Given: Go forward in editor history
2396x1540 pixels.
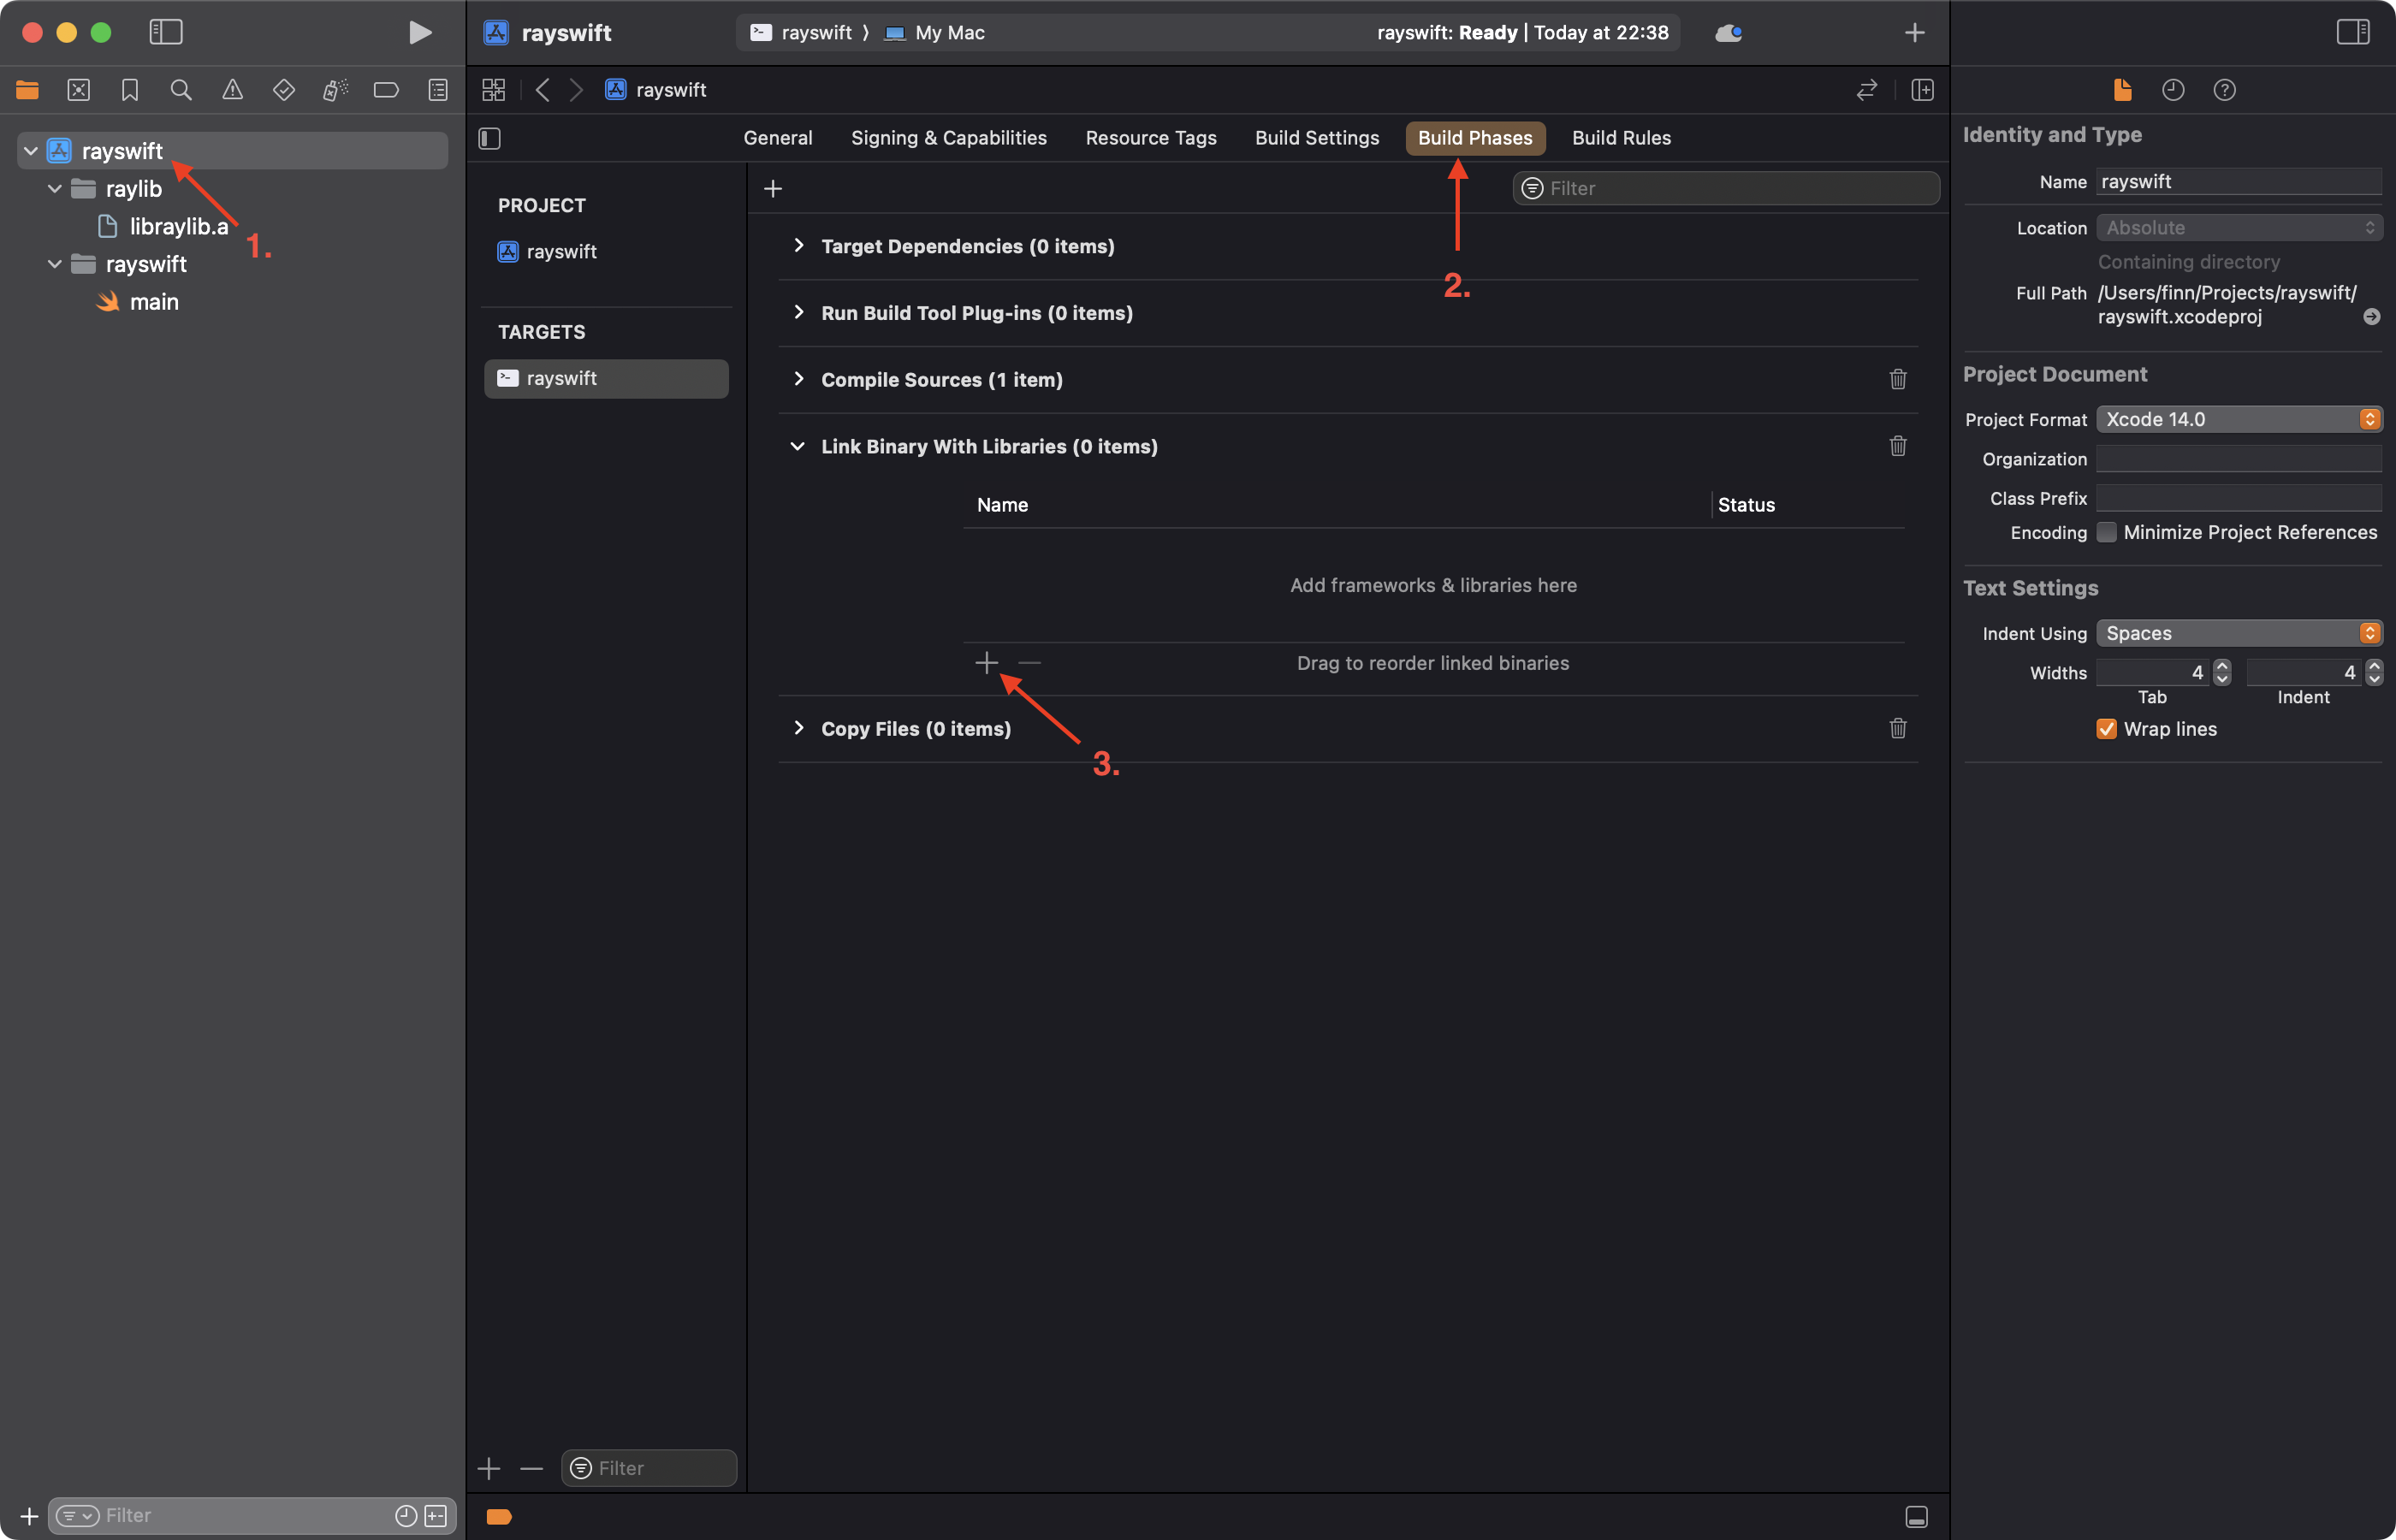Looking at the screenshot, I should [576, 90].
